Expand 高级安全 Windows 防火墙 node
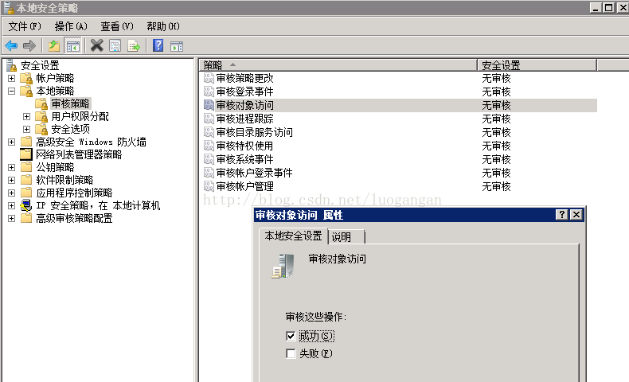This screenshot has width=629, height=382. click(12, 142)
